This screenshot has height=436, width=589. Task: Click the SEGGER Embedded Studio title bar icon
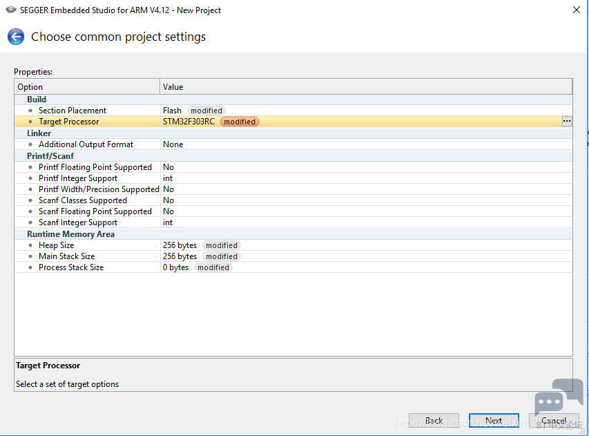[11, 10]
